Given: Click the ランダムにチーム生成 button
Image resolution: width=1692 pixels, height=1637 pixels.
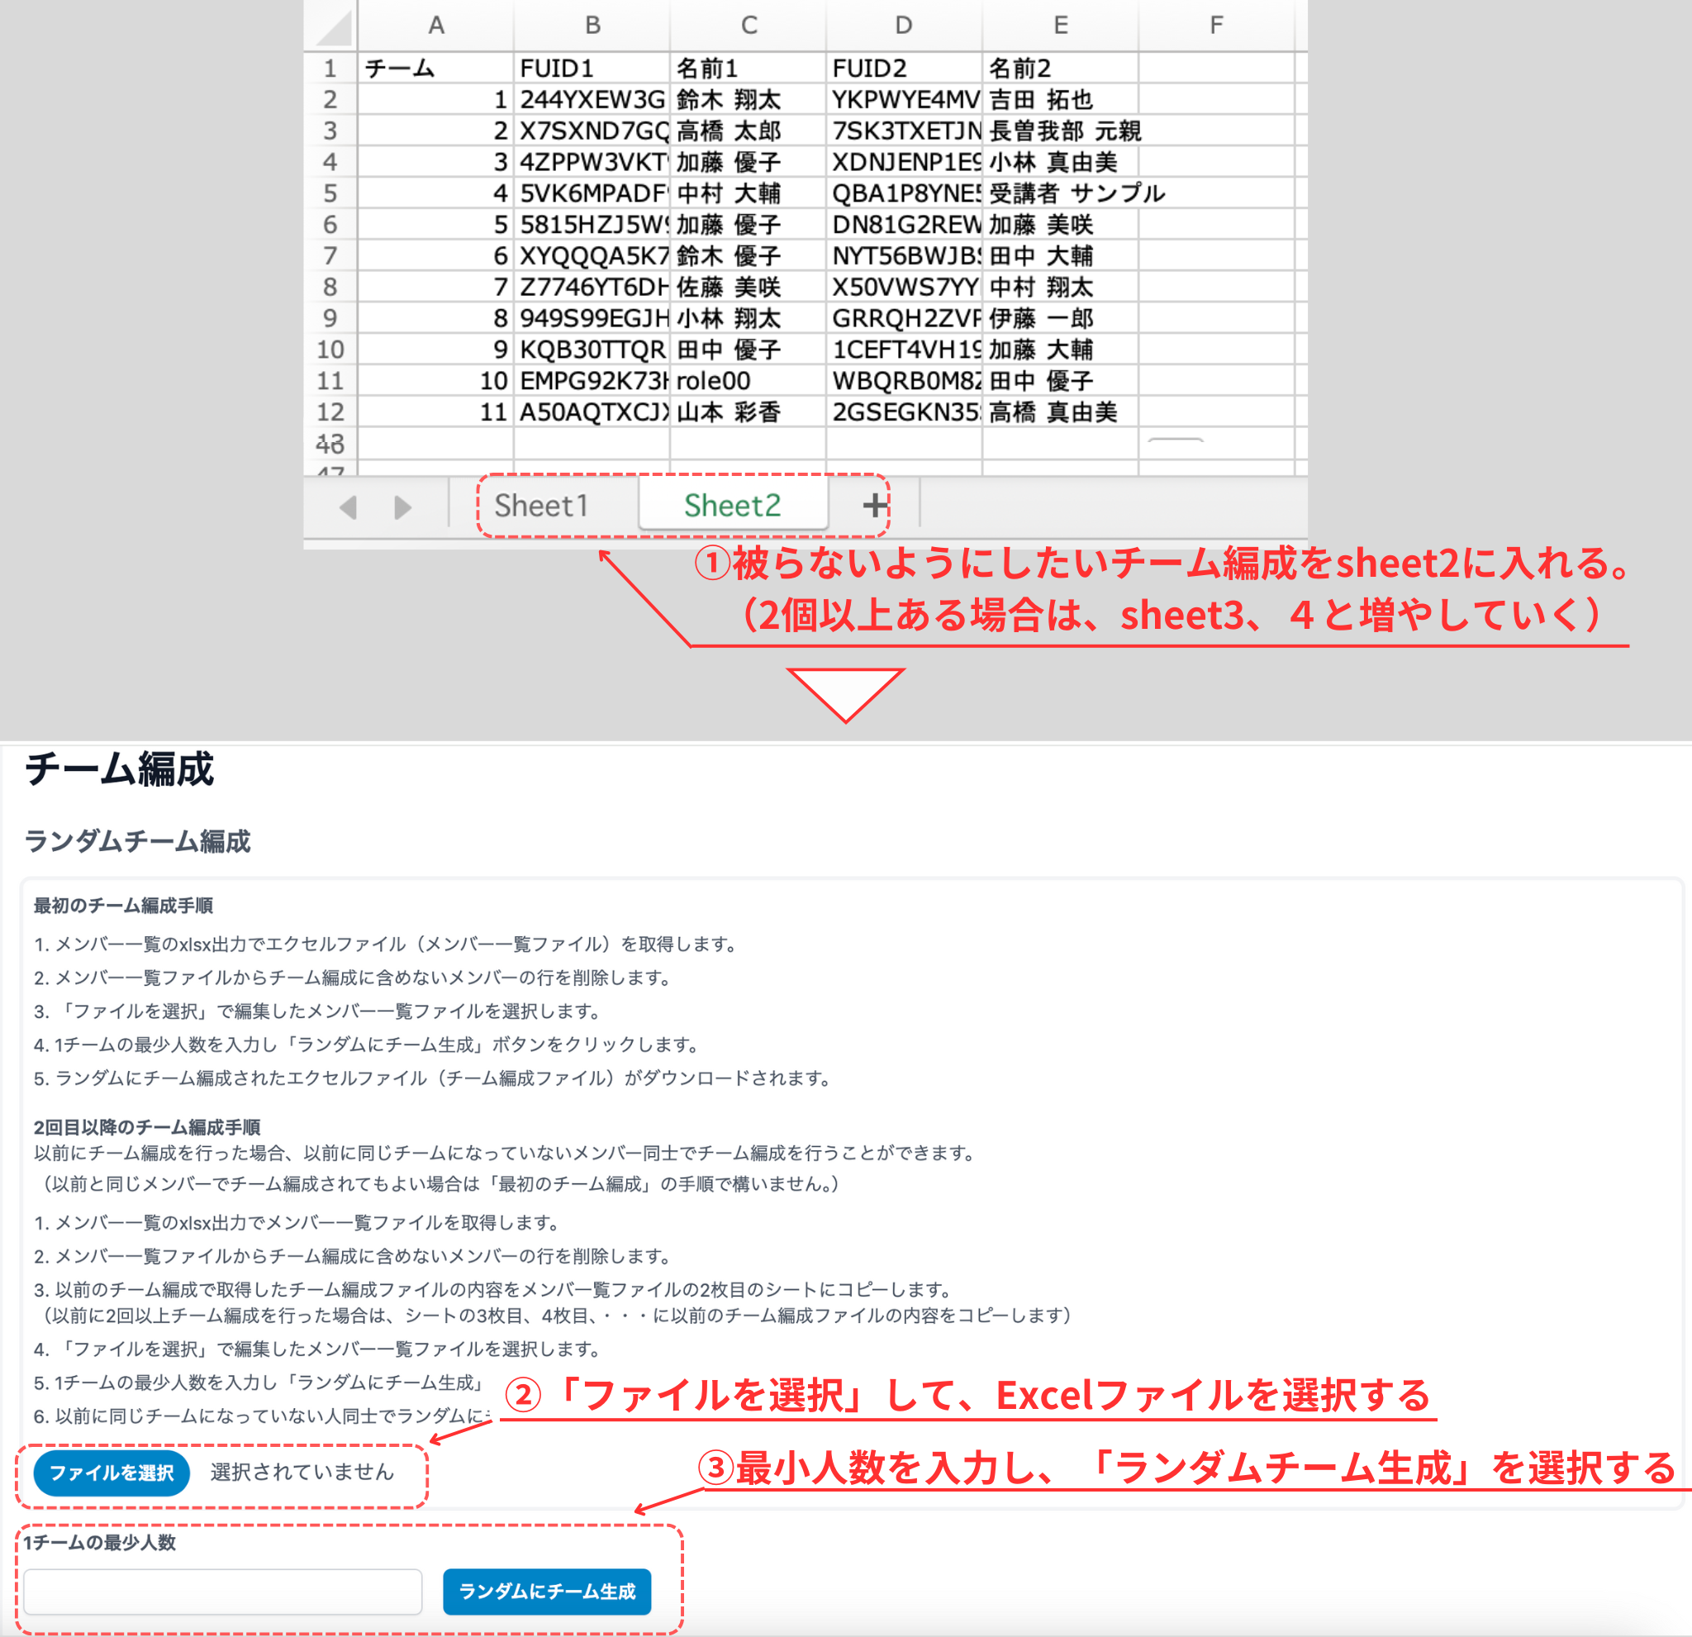Looking at the screenshot, I should point(550,1592).
